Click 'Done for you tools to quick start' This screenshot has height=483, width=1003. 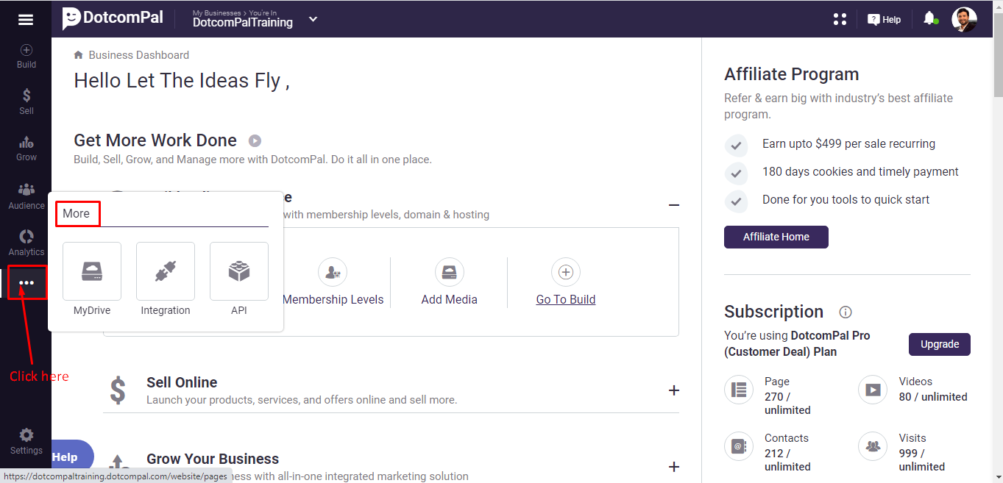[846, 200]
